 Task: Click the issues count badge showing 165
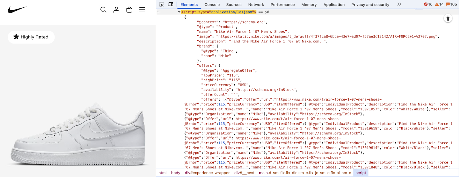point(452,4)
